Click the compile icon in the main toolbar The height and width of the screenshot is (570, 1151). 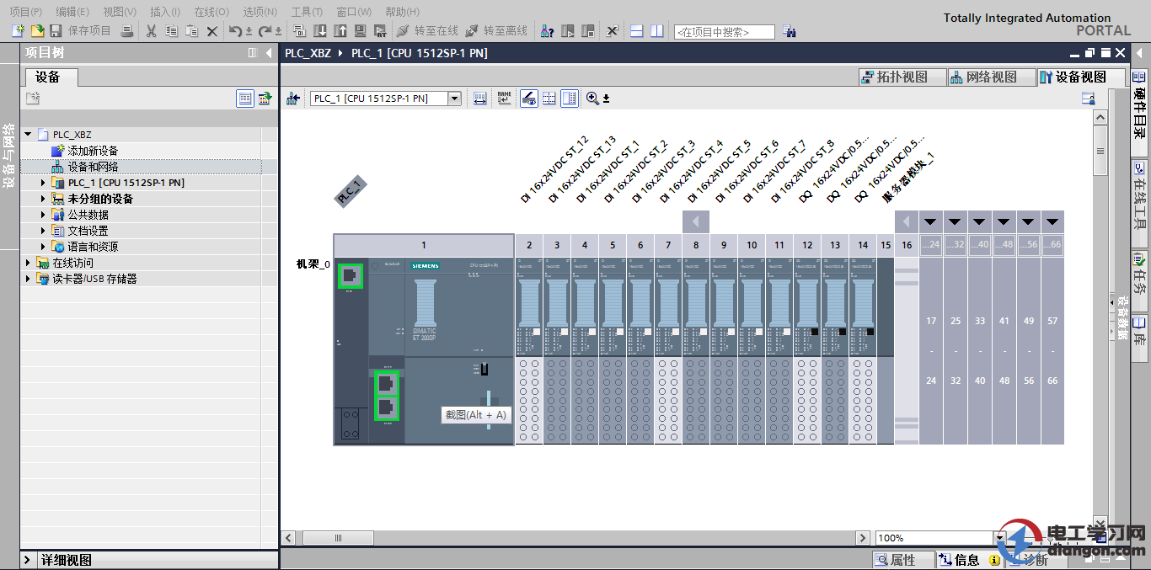click(x=300, y=31)
